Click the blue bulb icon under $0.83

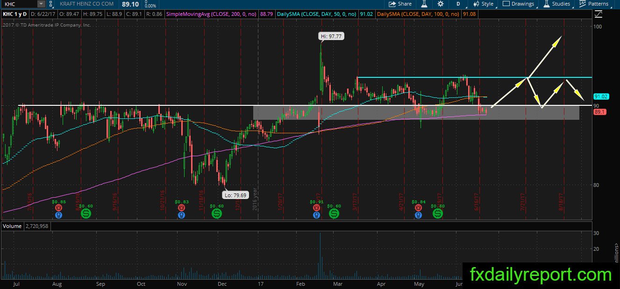[181, 215]
